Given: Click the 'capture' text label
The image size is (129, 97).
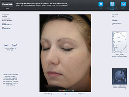Looking at the screenshot, I should 123,8.
